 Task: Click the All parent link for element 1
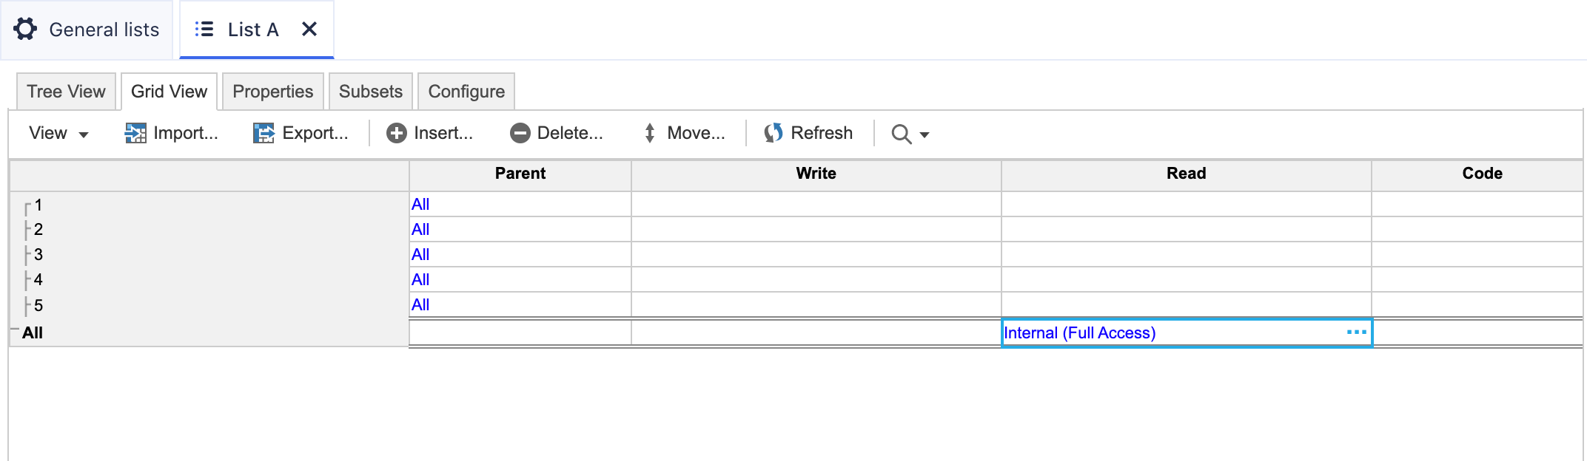tap(420, 204)
